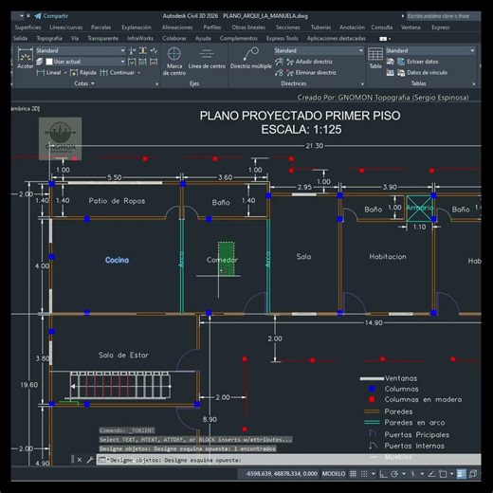The image size is (493, 493).
Task: Click the Eliminar directriz icon
Action: [290, 73]
